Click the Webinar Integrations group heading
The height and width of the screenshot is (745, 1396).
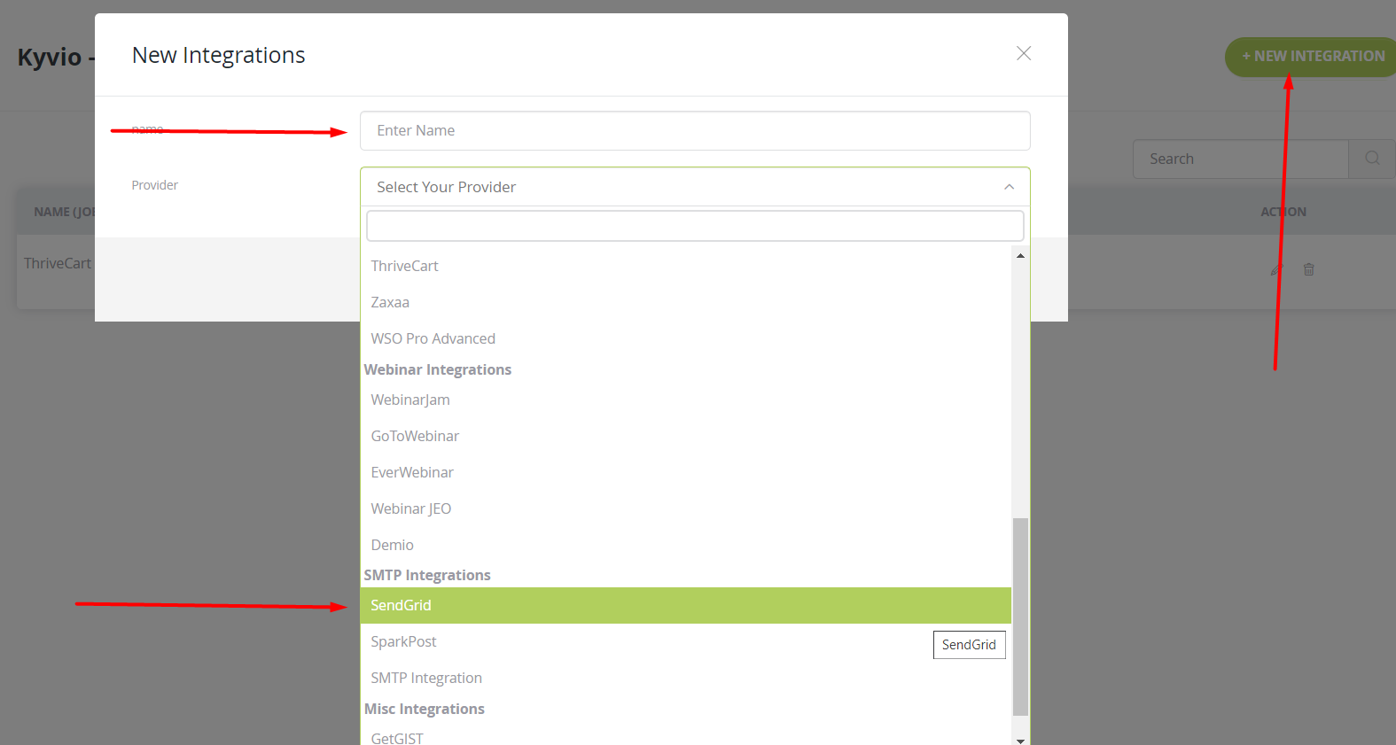click(438, 369)
